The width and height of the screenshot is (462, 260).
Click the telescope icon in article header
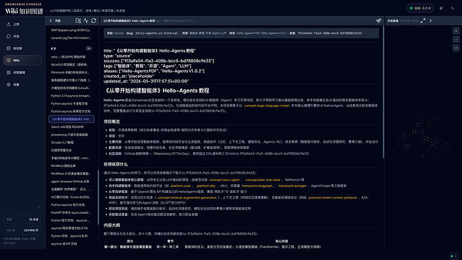(x=378, y=21)
